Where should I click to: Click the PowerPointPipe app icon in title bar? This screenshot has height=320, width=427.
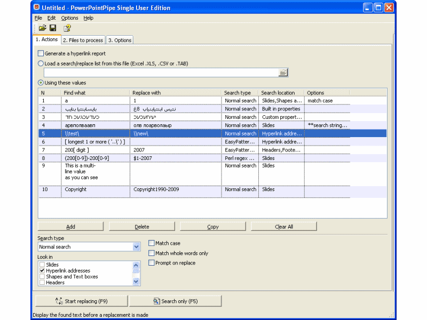point(37,7)
